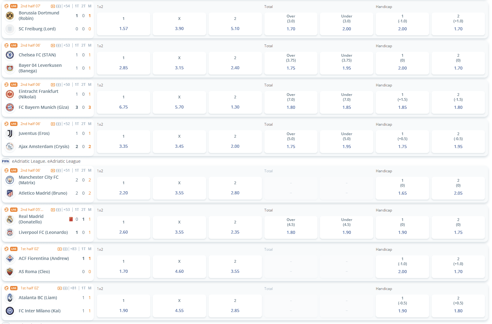Click the Atalanta BC logo

coord(10,298)
